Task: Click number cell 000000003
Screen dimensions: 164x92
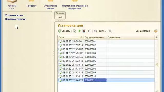Action: click(95, 49)
